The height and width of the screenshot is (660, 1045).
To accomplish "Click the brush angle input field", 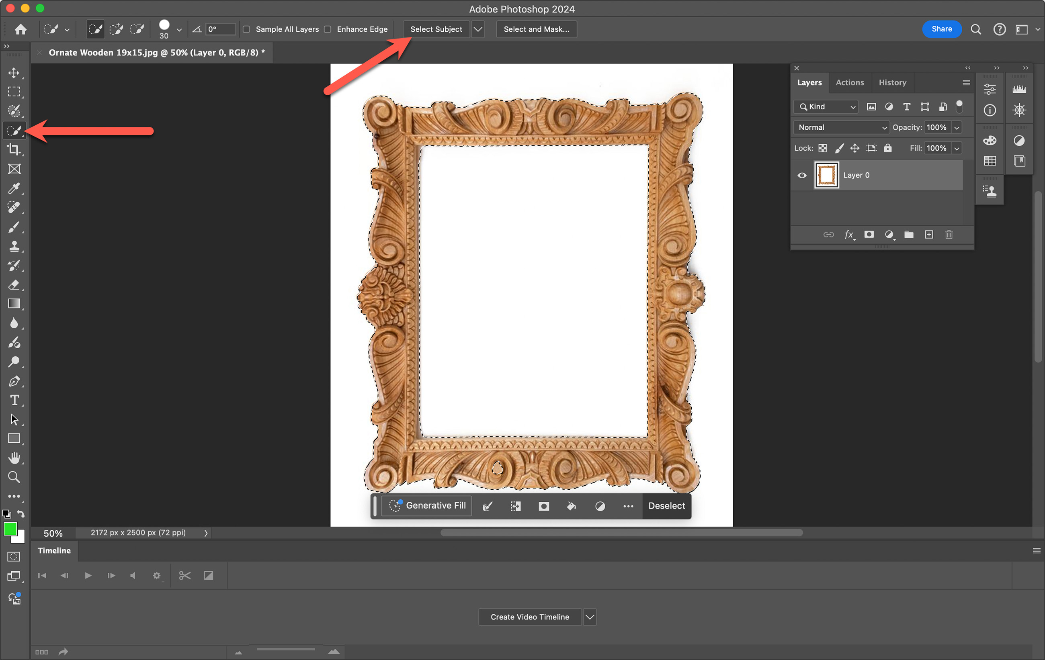I will [221, 29].
